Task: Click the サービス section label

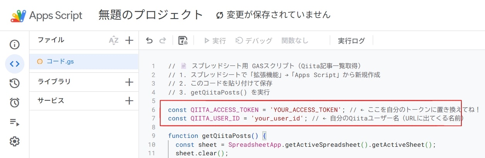Action: [51, 101]
